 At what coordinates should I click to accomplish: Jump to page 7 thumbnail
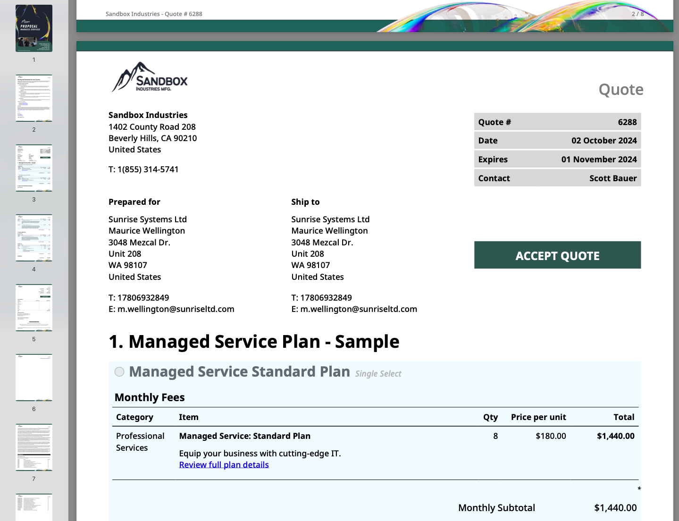click(34, 447)
